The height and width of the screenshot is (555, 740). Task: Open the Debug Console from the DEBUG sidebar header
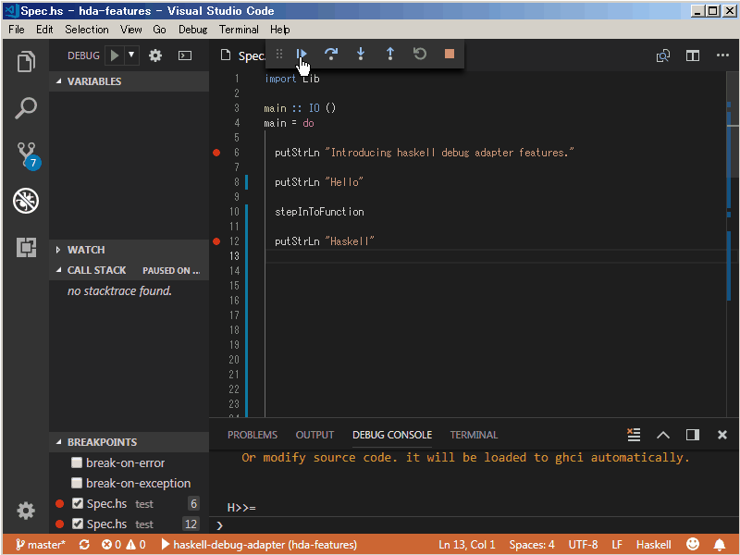coord(184,55)
